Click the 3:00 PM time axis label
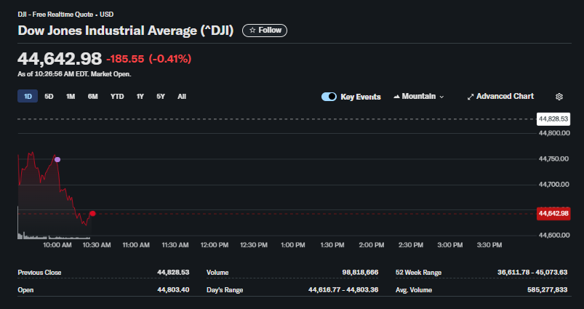The image size is (584, 309). [x=450, y=245]
